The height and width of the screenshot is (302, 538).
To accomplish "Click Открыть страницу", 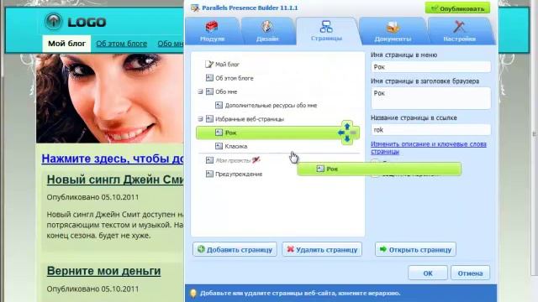I will 415,250.
